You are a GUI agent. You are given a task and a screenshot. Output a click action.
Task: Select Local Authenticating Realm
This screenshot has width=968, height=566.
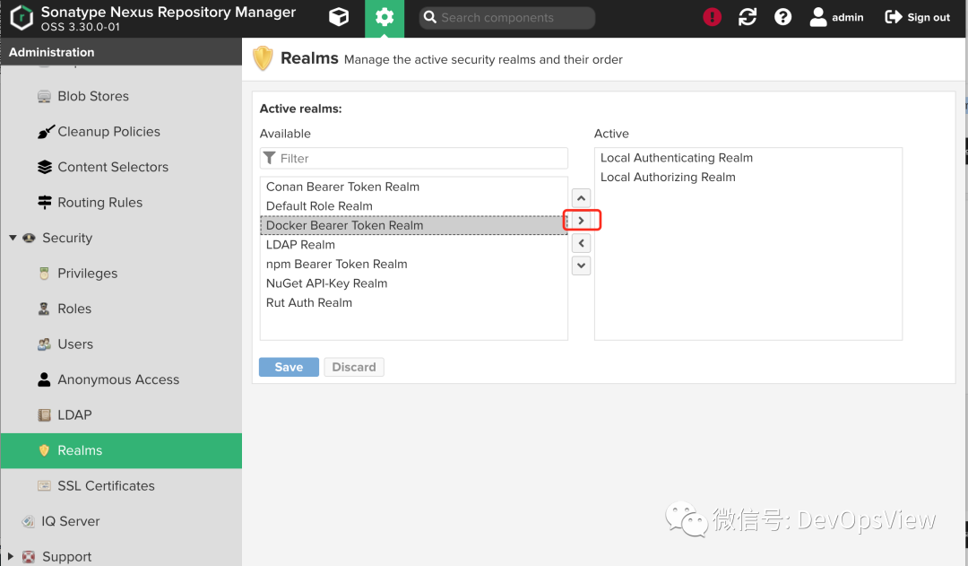tap(748, 158)
